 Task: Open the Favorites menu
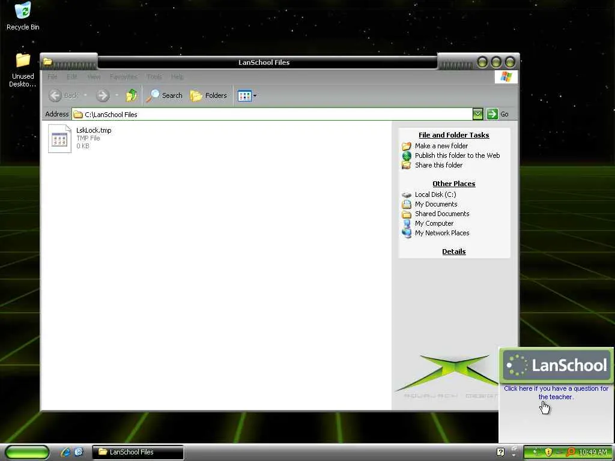point(124,76)
